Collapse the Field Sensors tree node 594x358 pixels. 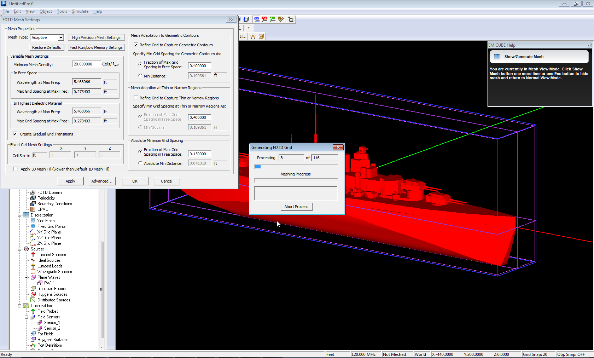click(27, 317)
